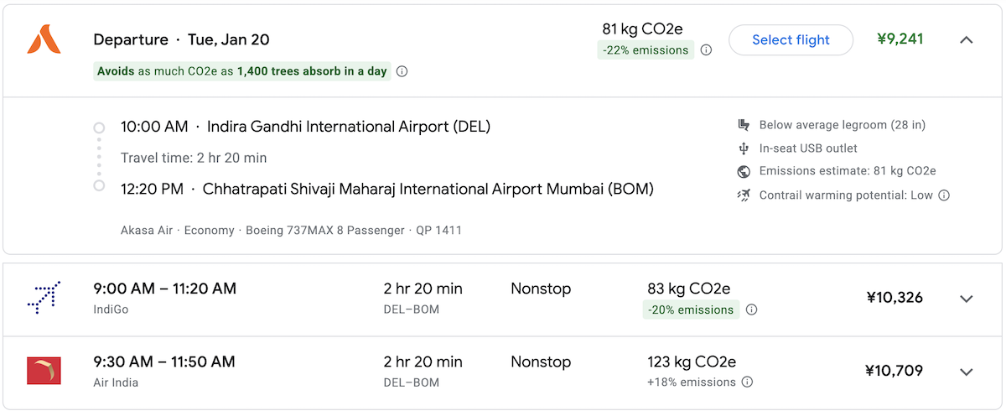
Task: Click the Akasa Air orange logo
Action: pyautogui.click(x=44, y=39)
